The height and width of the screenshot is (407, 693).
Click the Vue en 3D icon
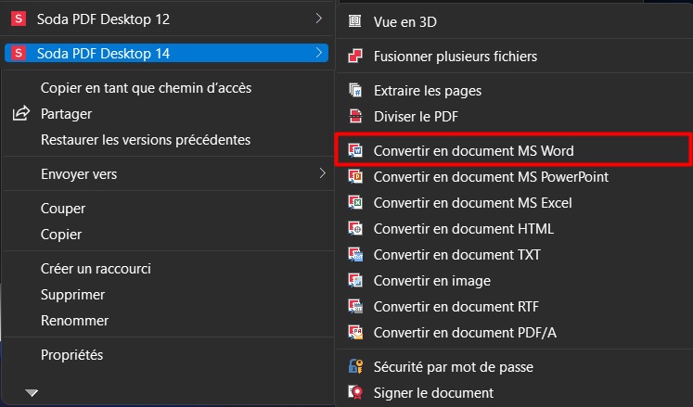[355, 20]
